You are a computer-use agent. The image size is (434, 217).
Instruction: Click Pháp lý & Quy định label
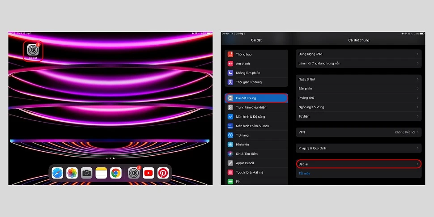pyautogui.click(x=312, y=149)
